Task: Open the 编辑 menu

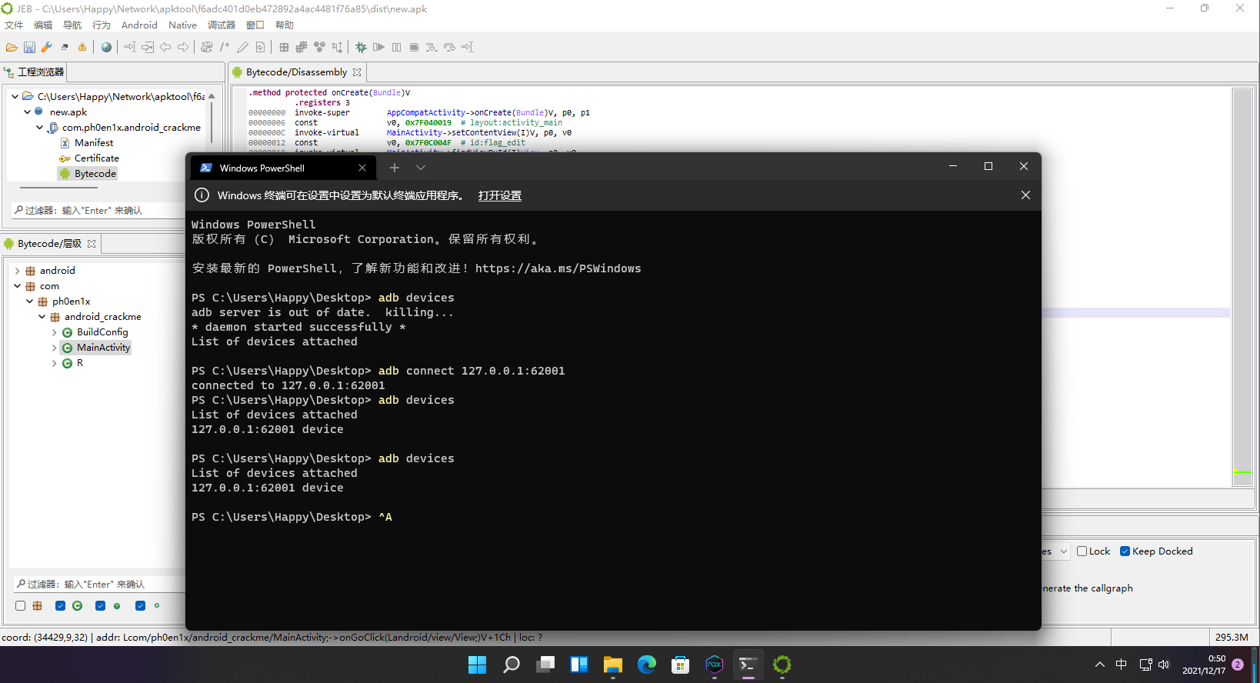Action: pyautogui.click(x=43, y=25)
